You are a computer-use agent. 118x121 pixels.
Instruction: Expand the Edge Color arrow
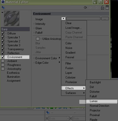pos(59,62)
